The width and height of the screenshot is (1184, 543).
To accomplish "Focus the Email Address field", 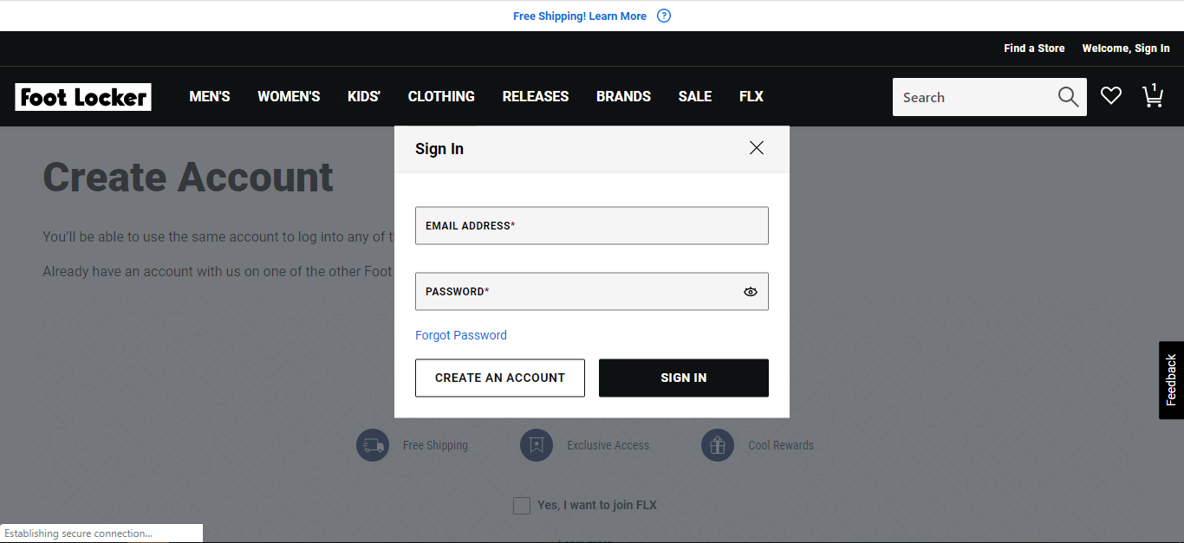I will point(592,225).
